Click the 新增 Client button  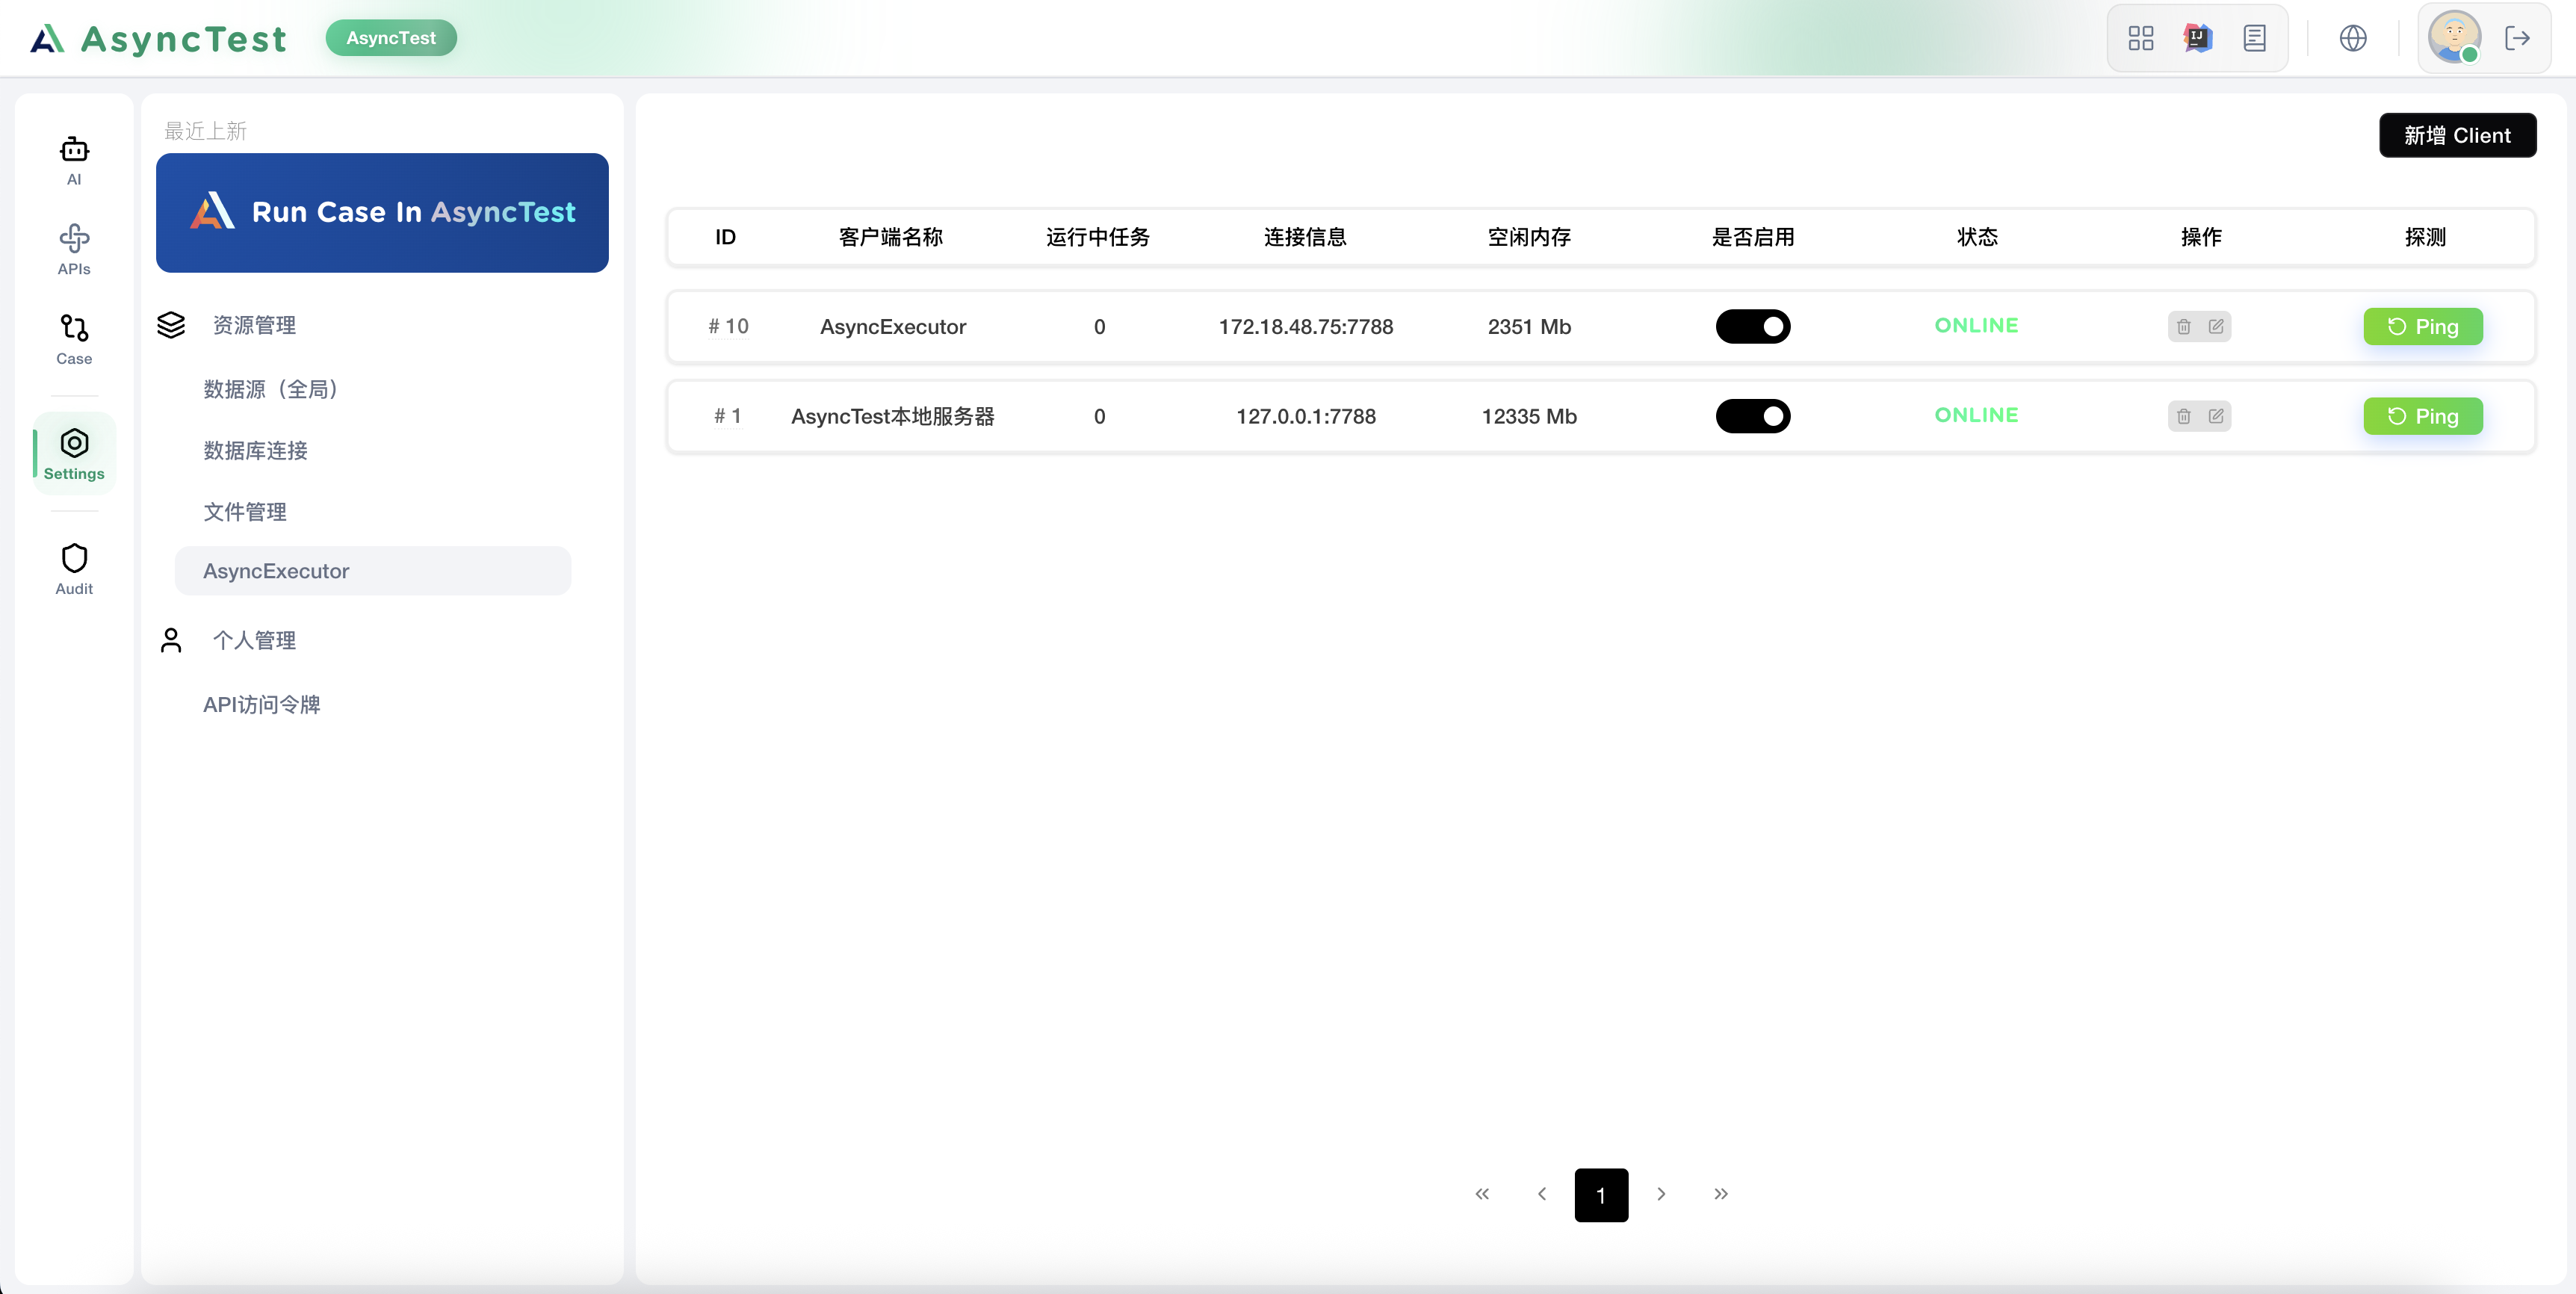click(x=2458, y=135)
